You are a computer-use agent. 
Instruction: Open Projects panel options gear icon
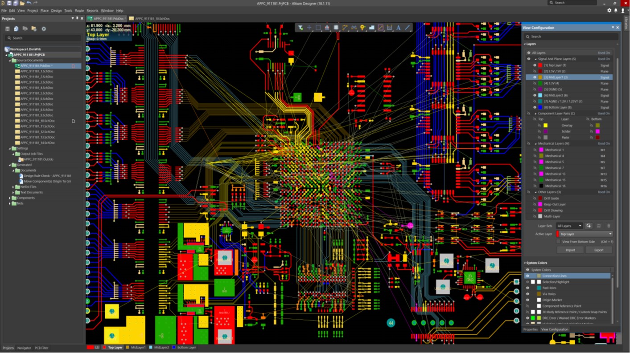(x=44, y=28)
